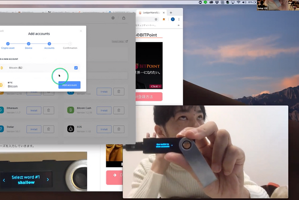Click the lock icon in Ledger Live

point(124,18)
